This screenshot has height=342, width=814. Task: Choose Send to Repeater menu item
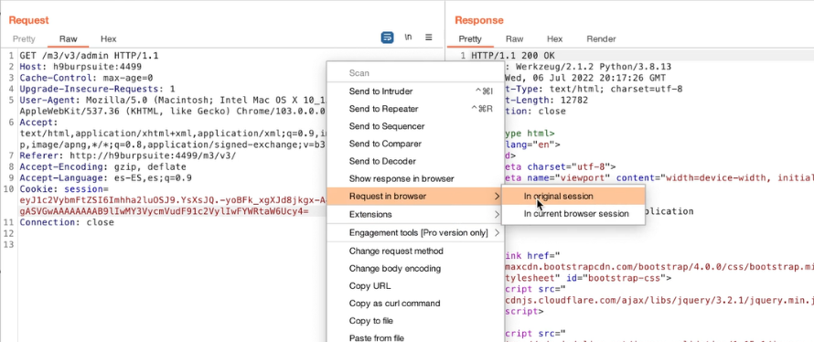(414, 109)
